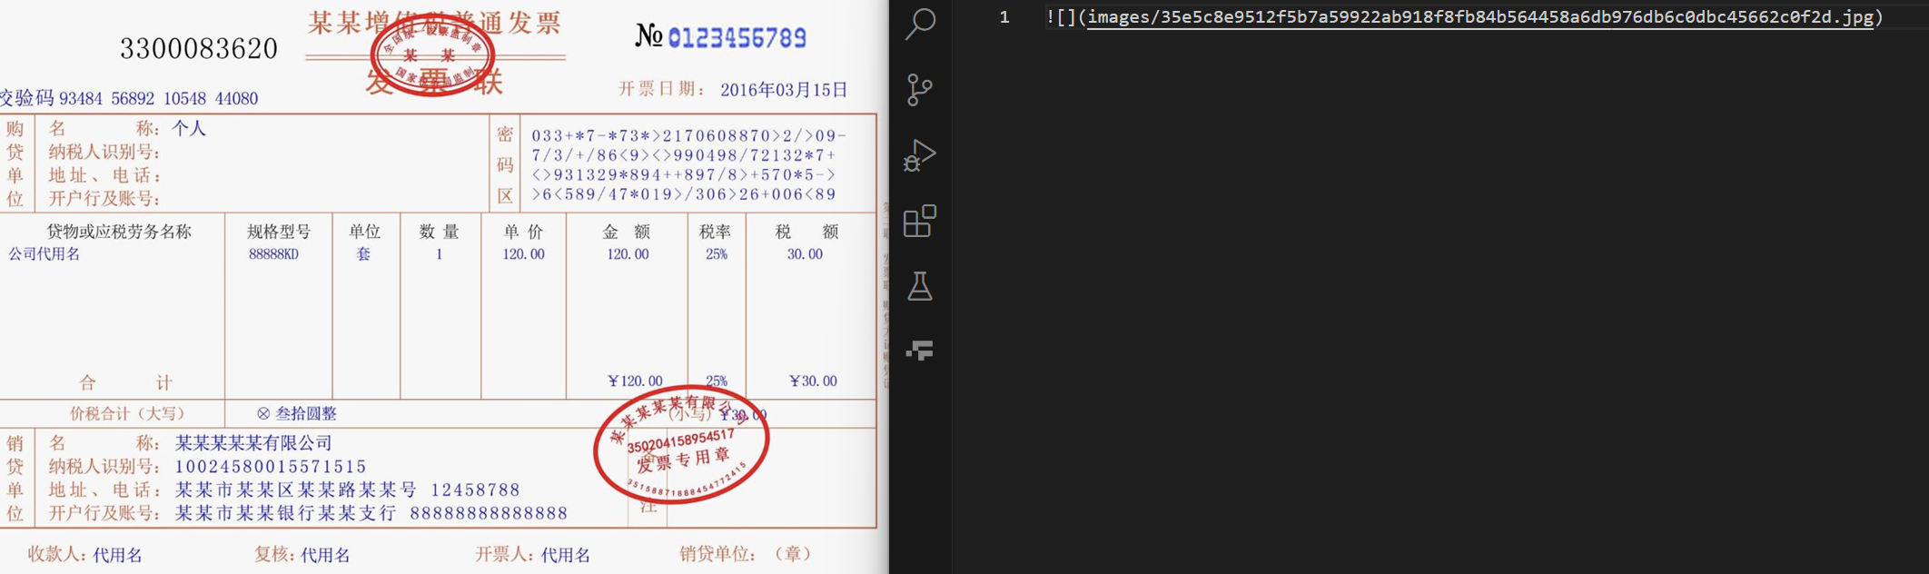The image size is (1929, 574).
Task: Open the Run and Debug view
Action: coord(920,155)
